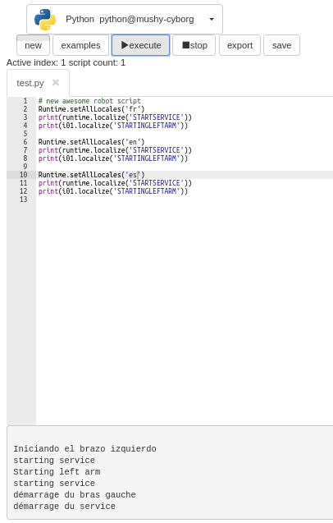Click the 'Iniciando el brazo izquierdo' output line

click(x=84, y=448)
